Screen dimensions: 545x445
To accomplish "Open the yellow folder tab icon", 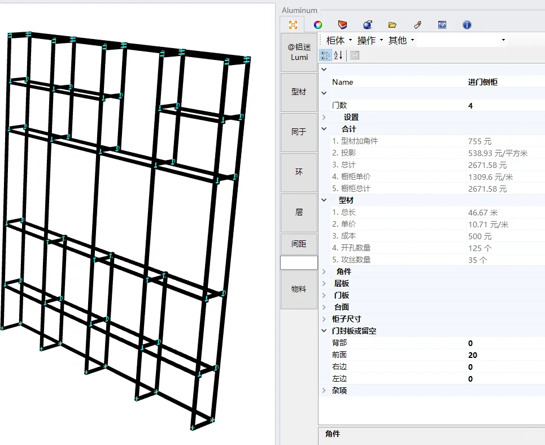I will pyautogui.click(x=393, y=25).
